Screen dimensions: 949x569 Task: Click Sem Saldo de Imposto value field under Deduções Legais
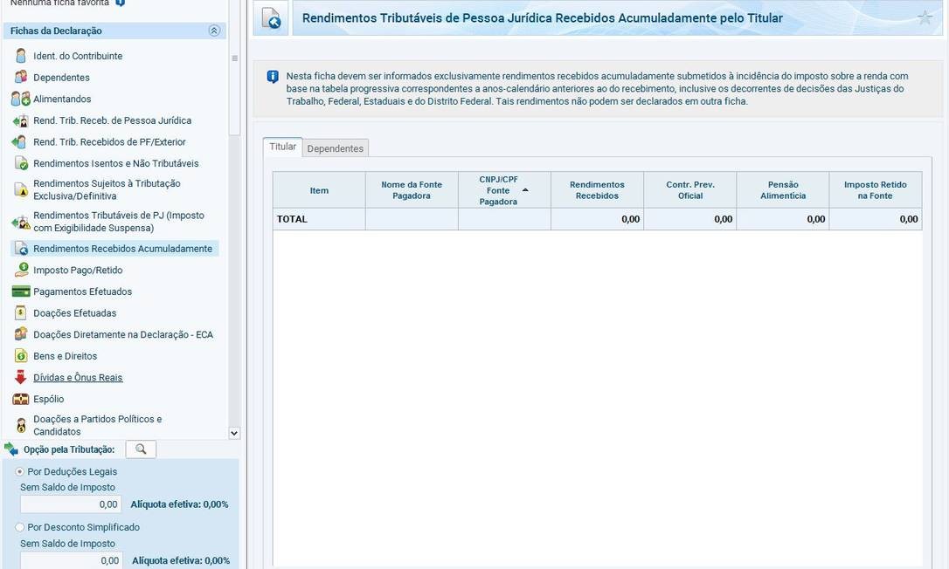[71, 504]
